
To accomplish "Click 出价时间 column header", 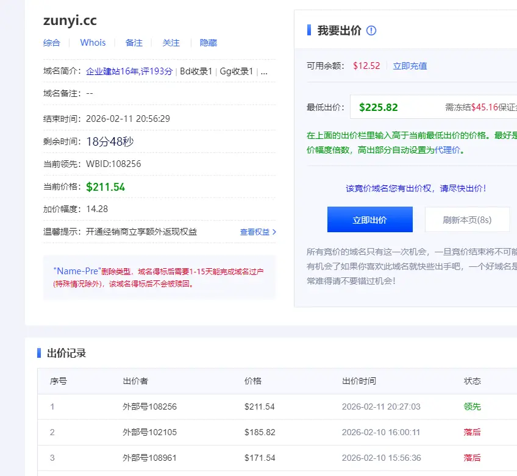I will tap(359, 382).
